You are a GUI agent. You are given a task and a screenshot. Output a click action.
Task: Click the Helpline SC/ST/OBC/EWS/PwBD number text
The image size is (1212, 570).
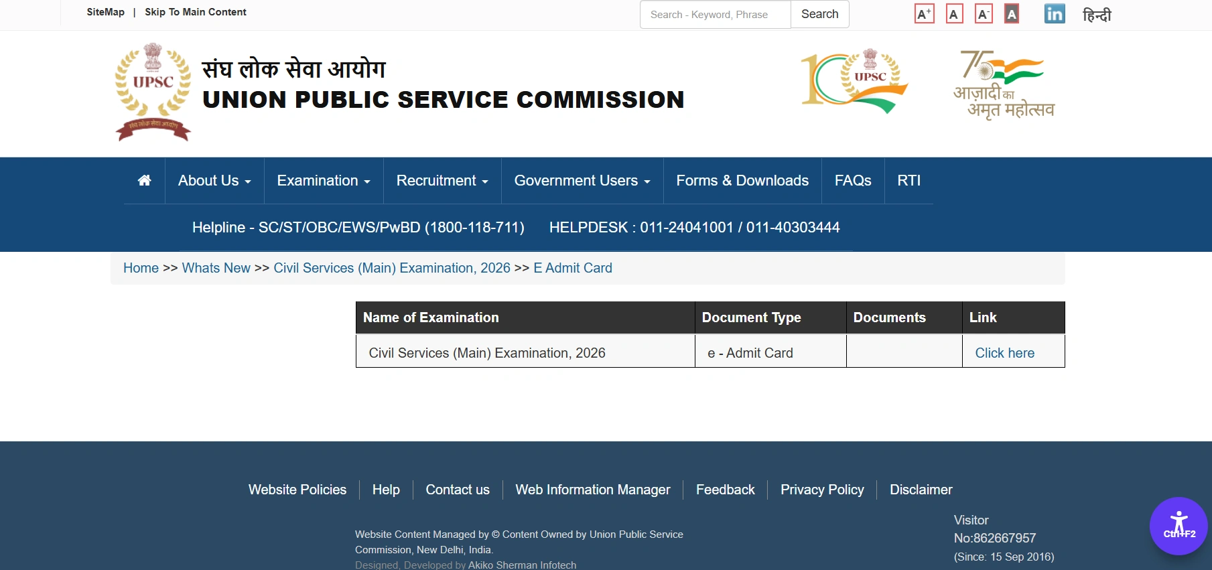358,228
